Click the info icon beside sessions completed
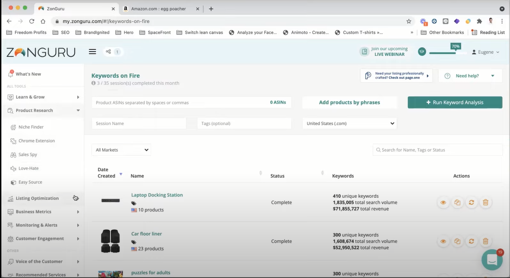Viewport: 510px width, 278px height. (93, 83)
